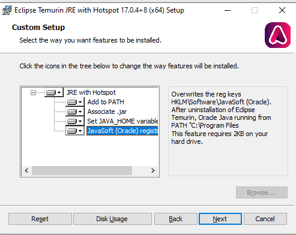Viewport: 296px width, 235px height.
Task: Open the Set JAVA_HOME variable feature dropdown
Action: [x=75, y=121]
